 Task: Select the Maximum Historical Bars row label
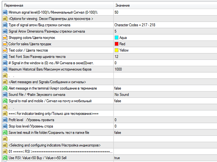50,69
